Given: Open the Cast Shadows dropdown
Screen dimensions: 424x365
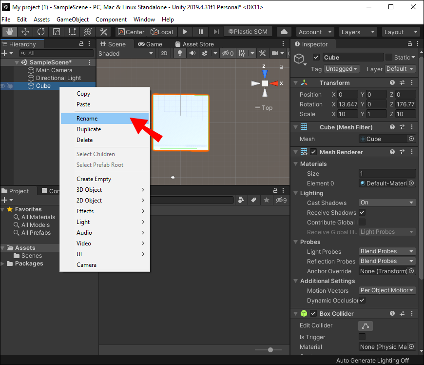Looking at the screenshot, I should [x=387, y=203].
